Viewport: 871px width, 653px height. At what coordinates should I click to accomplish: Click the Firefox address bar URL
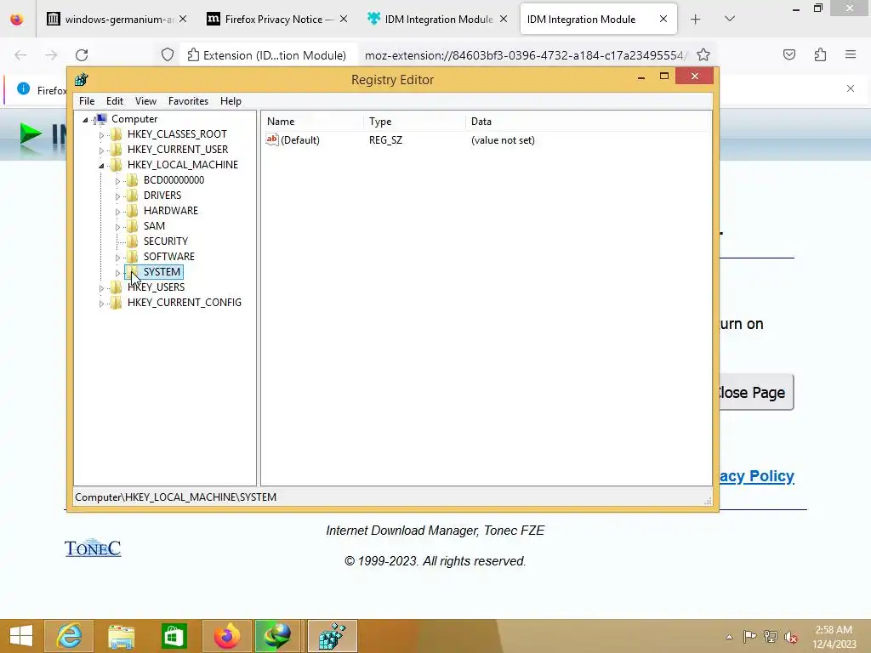pyautogui.click(x=526, y=55)
